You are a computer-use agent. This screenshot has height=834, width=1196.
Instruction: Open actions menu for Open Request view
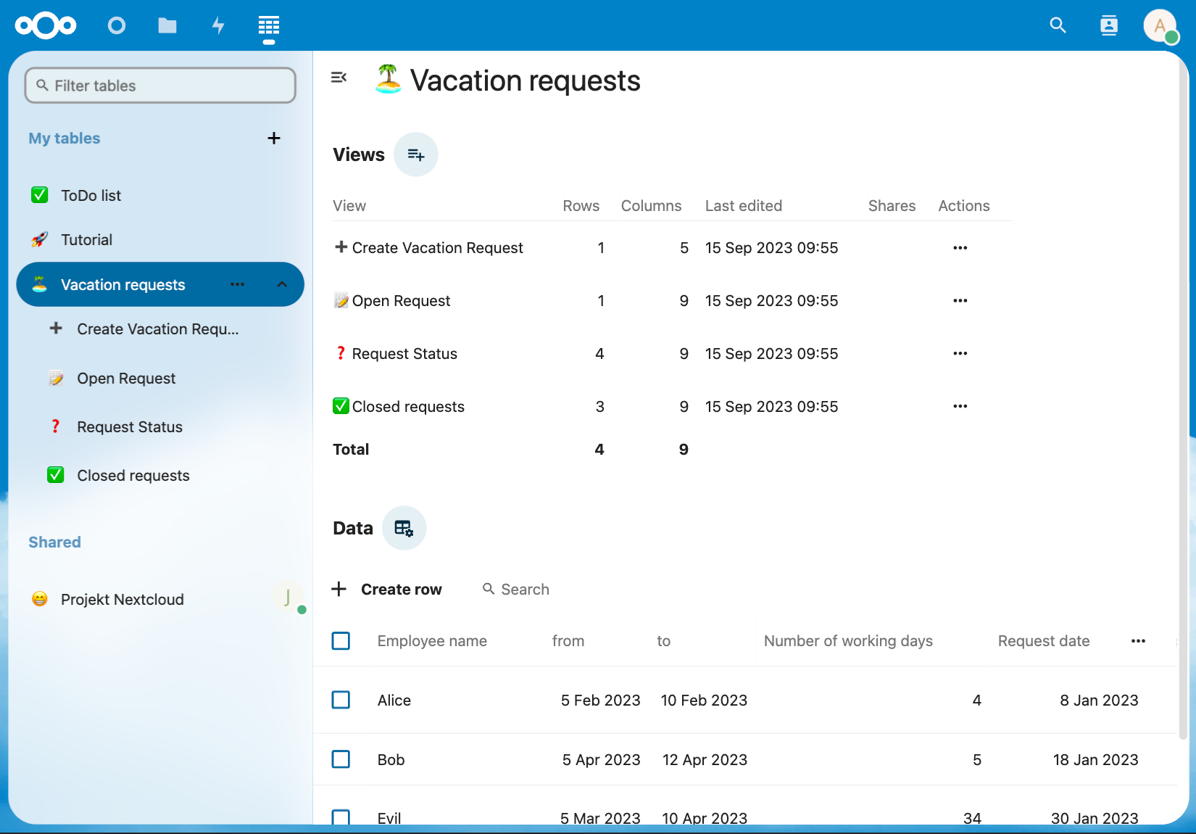[x=960, y=300]
